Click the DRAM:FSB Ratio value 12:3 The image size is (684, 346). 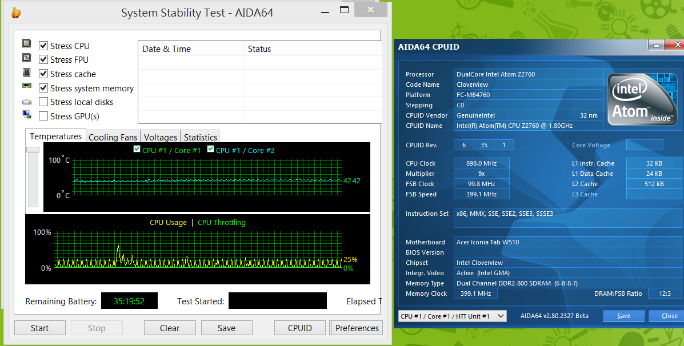665,293
